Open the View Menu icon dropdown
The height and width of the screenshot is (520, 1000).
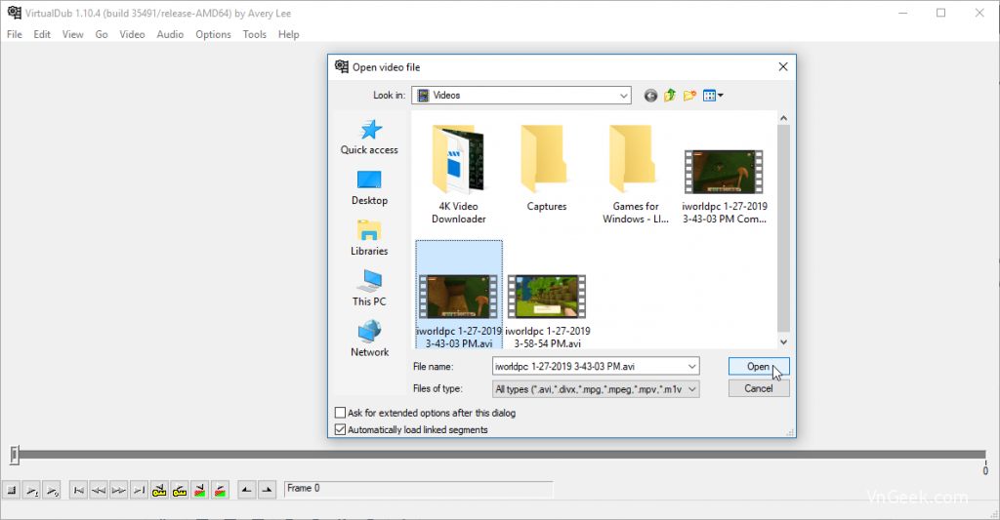coord(713,96)
